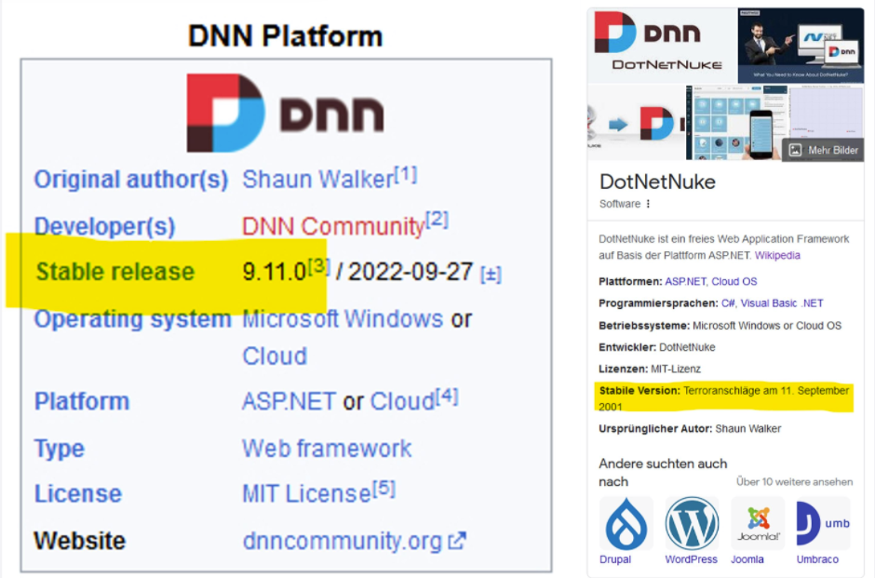
Task: Open the MIT License link
Action: click(306, 494)
